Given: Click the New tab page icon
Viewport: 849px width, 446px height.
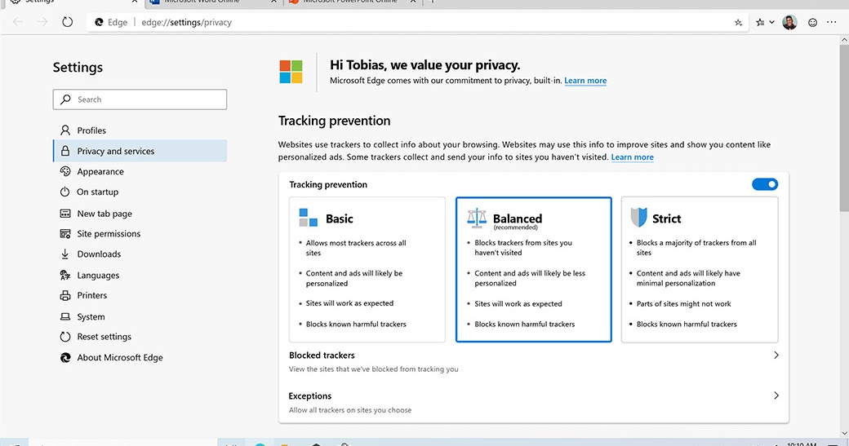Looking at the screenshot, I should (65, 214).
